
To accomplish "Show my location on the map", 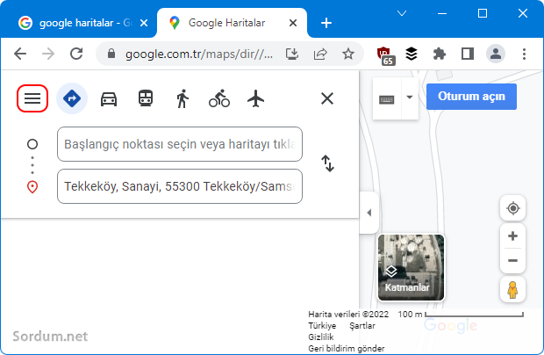I will [512, 208].
